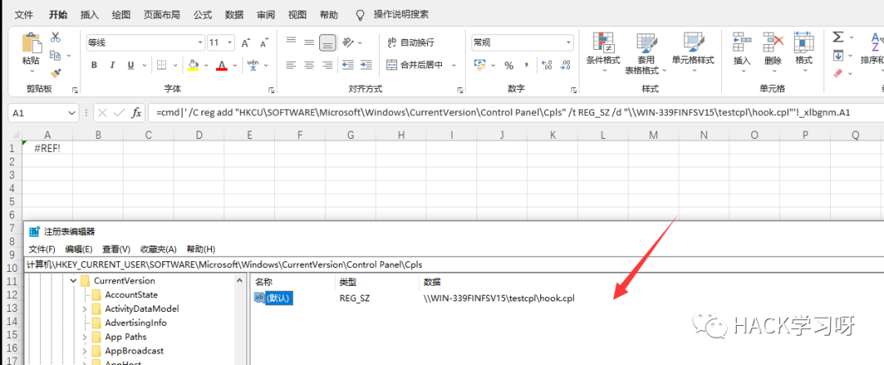Align text right
The image size is (884, 365).
tap(327, 65)
